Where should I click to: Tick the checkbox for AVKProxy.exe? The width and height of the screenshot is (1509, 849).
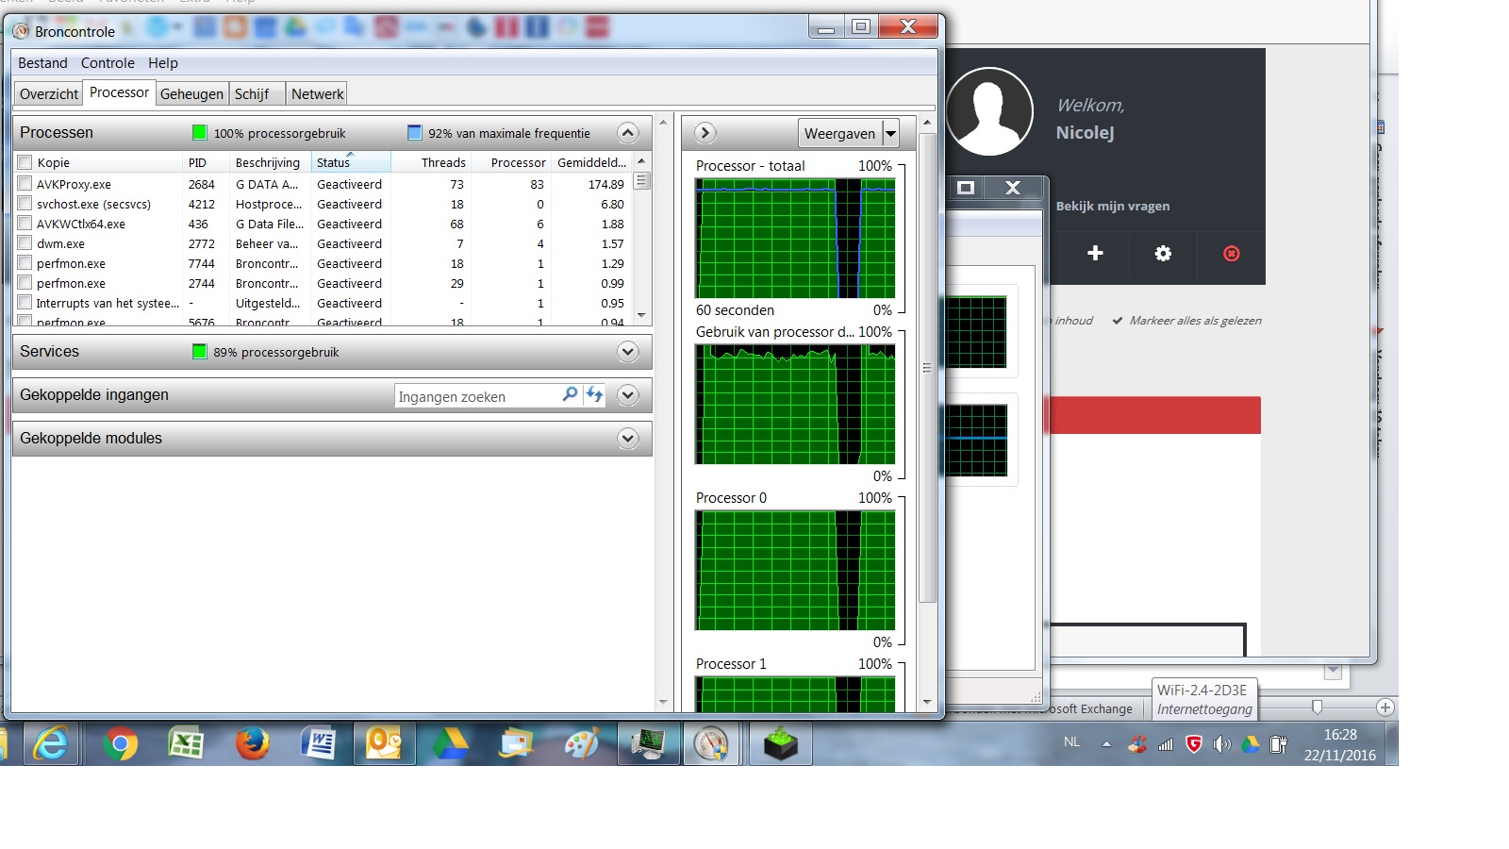click(x=25, y=183)
